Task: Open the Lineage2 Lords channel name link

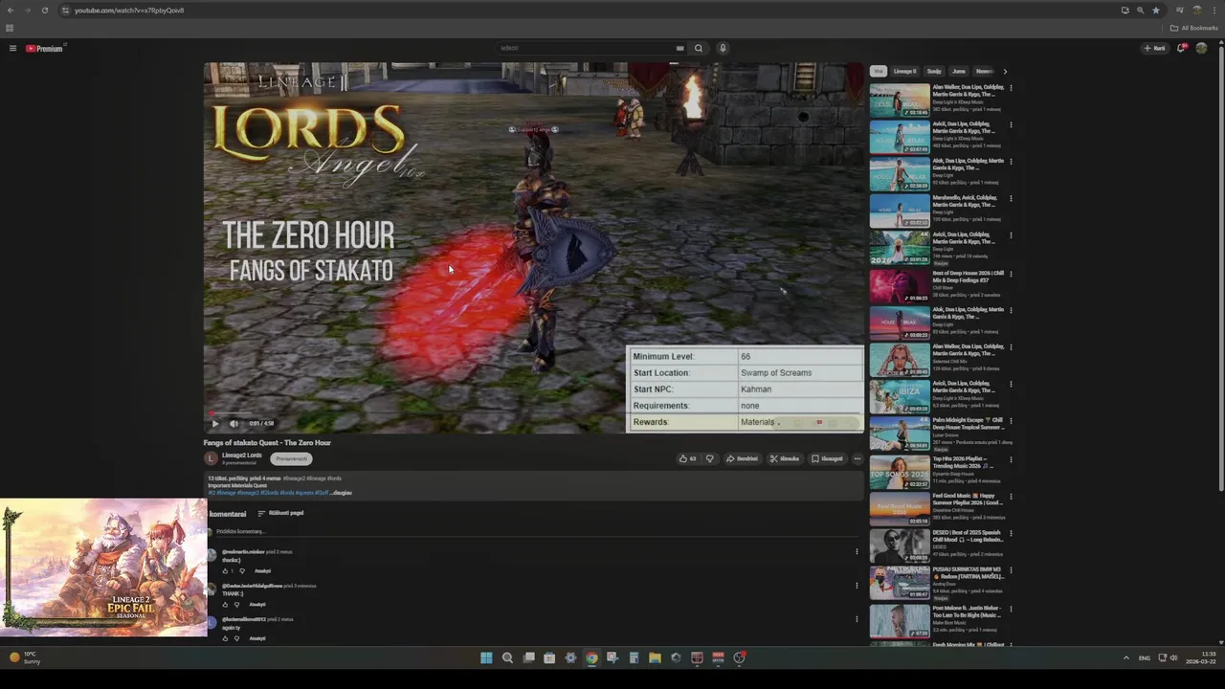Action: coord(242,456)
